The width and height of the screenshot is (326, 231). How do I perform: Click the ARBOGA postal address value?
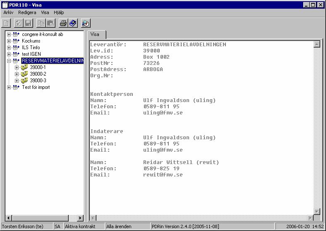[x=153, y=69]
